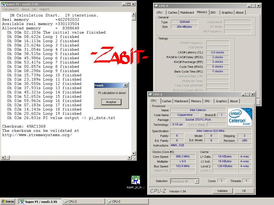Click the Revision value cB0

tap(245, 140)
